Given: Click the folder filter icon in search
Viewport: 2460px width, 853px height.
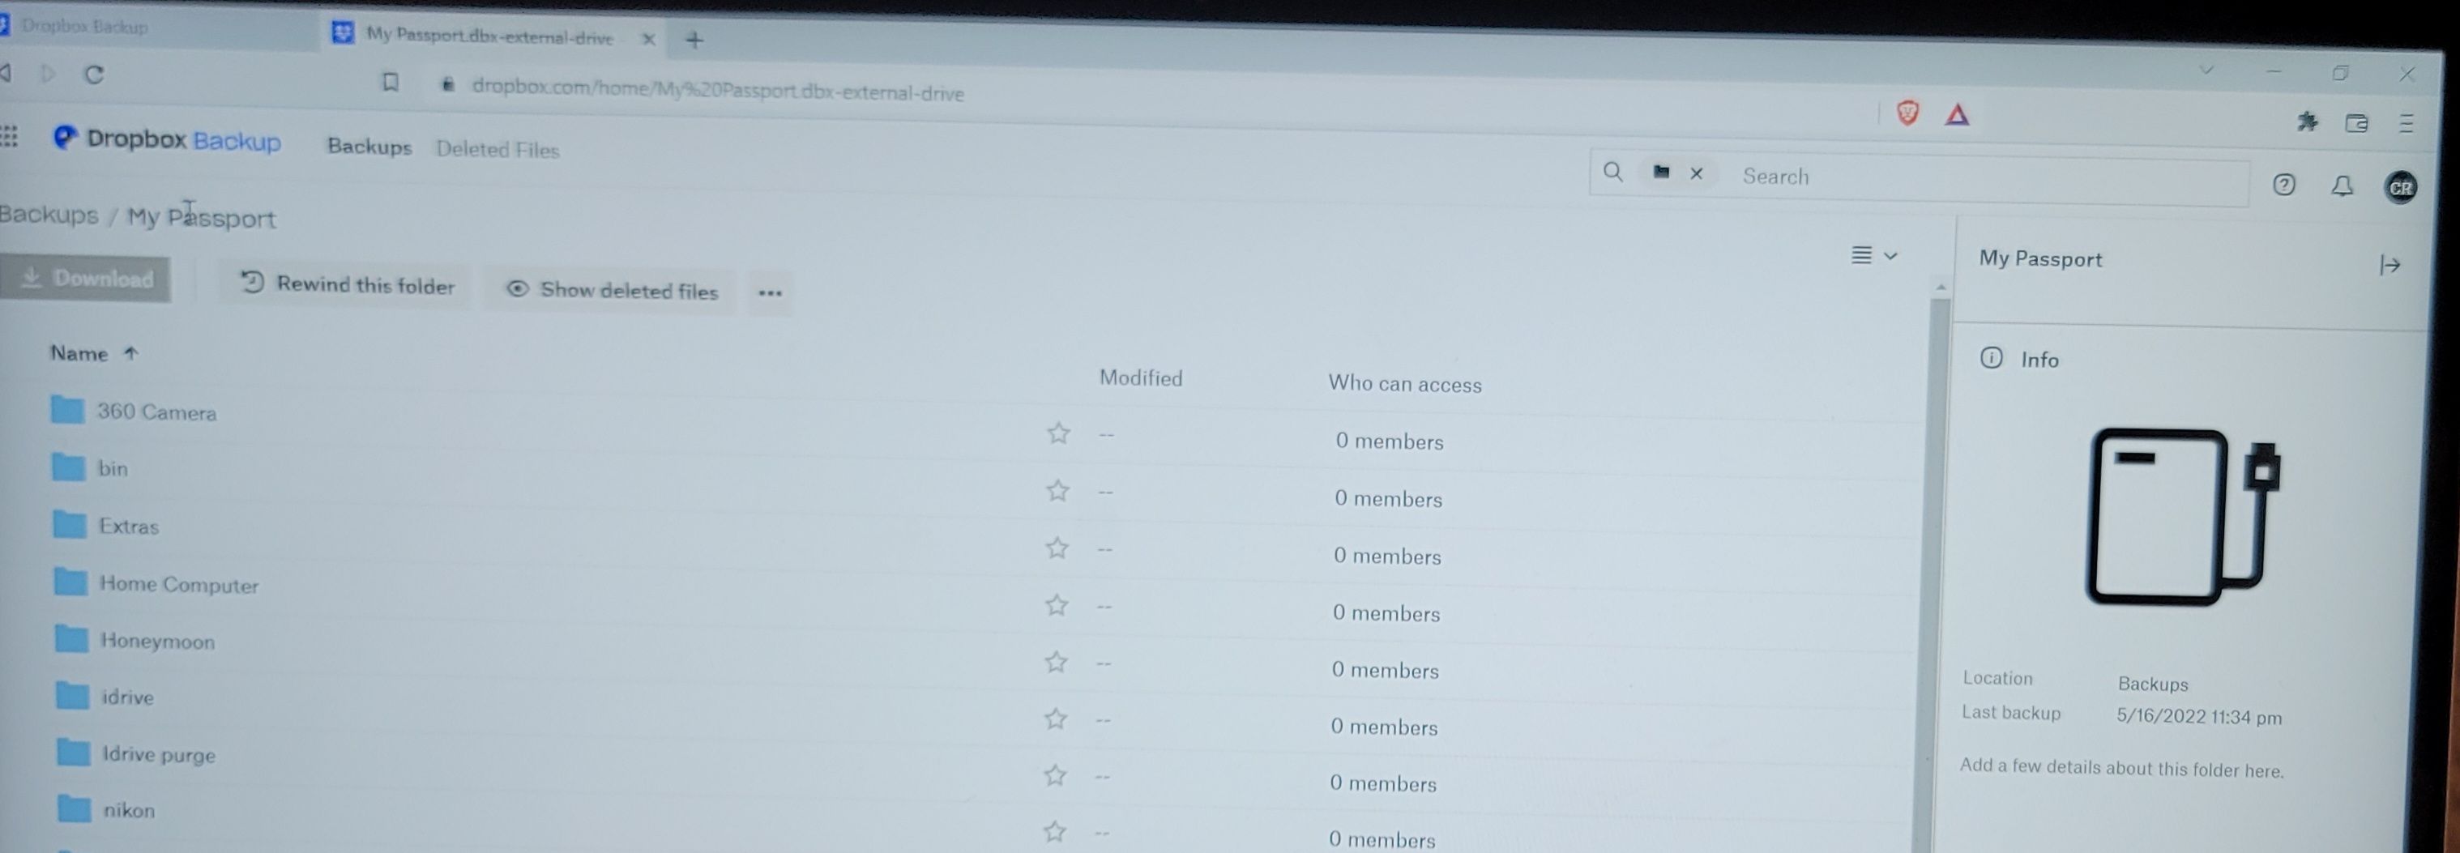Looking at the screenshot, I should (x=1662, y=172).
